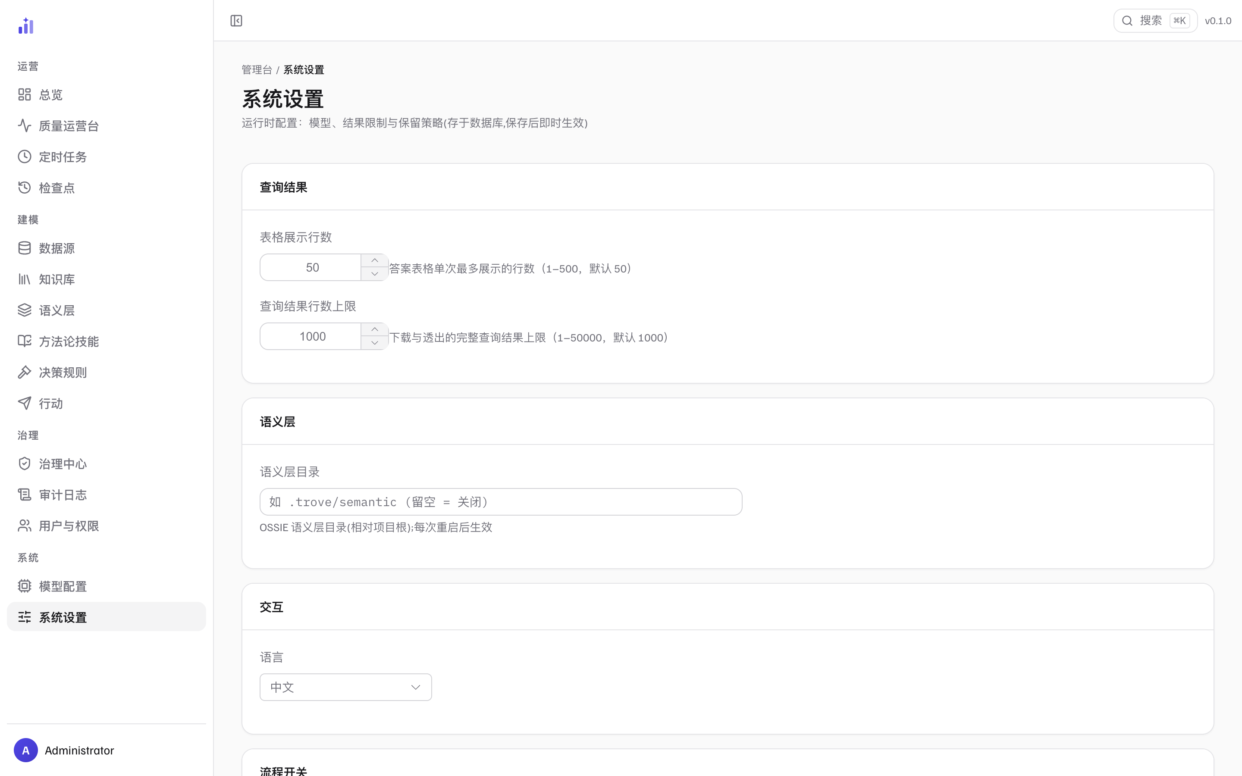The image size is (1242, 776).
Task: Click the shield icon for 治理中心
Action: (x=24, y=463)
